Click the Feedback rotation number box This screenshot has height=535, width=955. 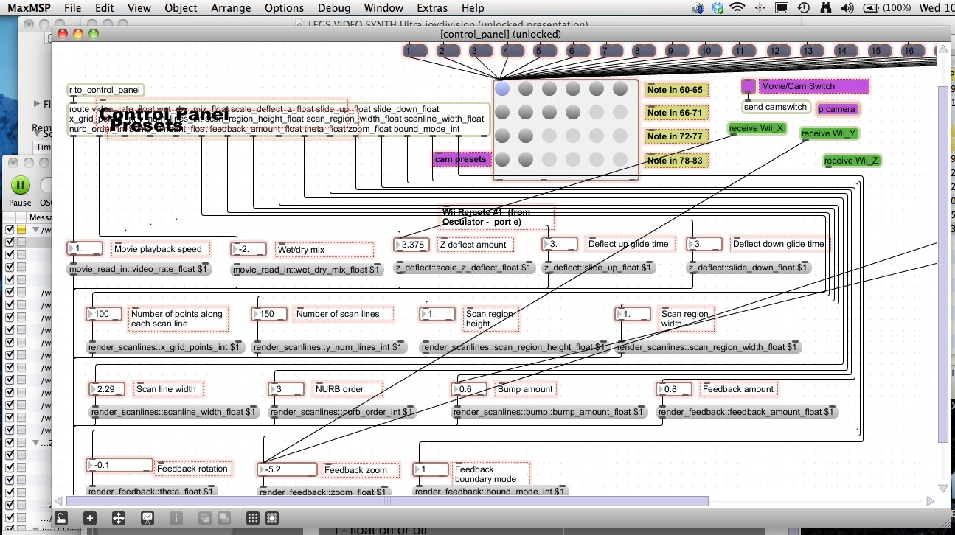(119, 465)
